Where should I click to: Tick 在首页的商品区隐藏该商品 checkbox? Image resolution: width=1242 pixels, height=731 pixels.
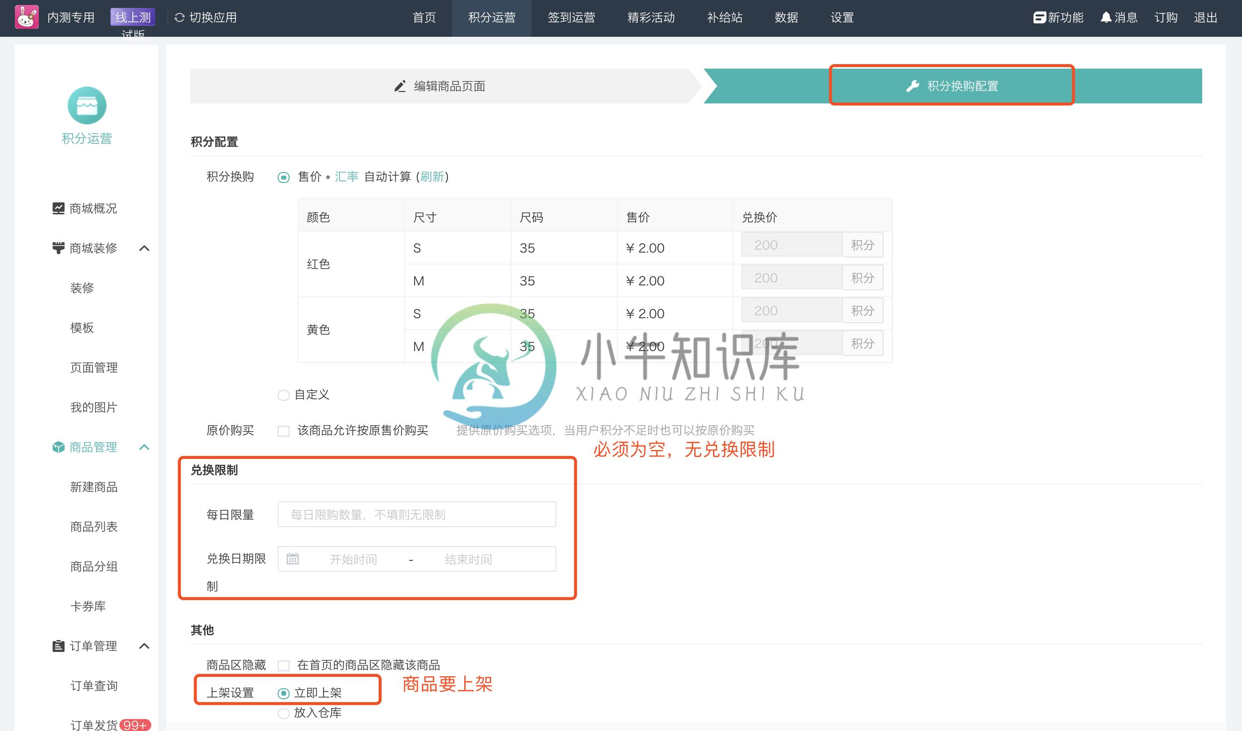coord(284,666)
